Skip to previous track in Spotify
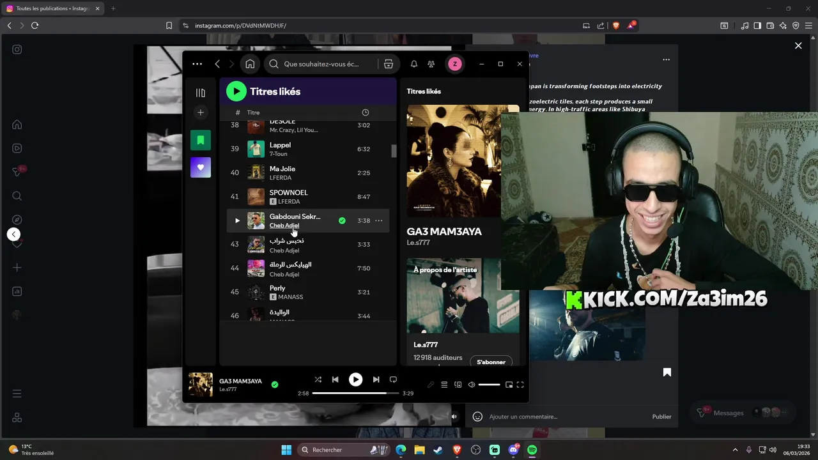This screenshot has height=460, width=818. click(335, 379)
